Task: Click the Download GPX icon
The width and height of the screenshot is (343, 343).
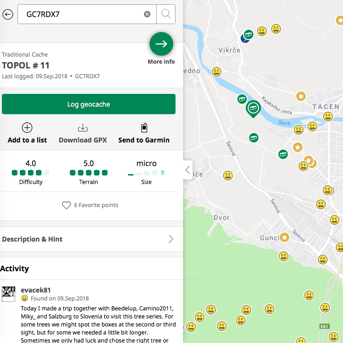Action: click(x=83, y=128)
